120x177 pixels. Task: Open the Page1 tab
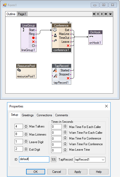[22, 14]
